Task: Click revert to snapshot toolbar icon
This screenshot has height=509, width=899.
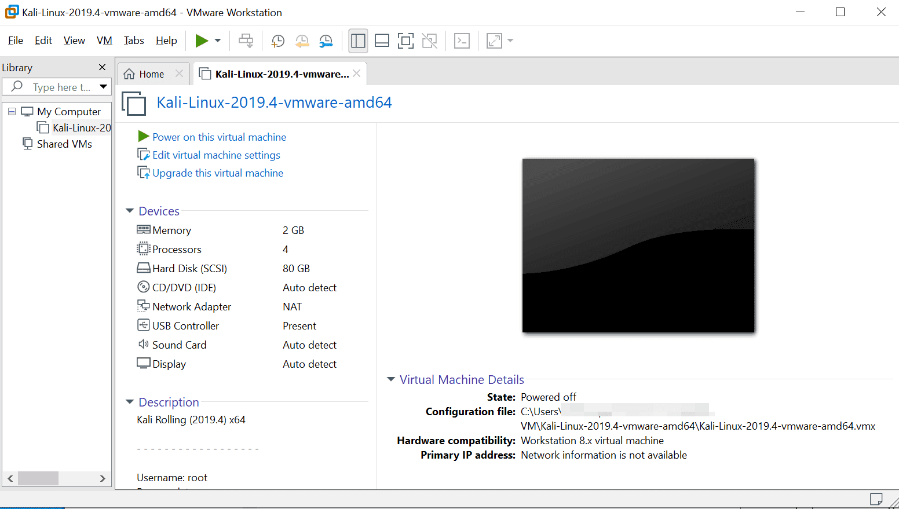Action: (x=302, y=41)
